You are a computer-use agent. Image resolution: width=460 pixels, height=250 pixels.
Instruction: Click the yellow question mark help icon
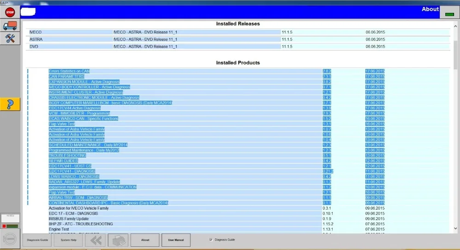pyautogui.click(x=10, y=104)
